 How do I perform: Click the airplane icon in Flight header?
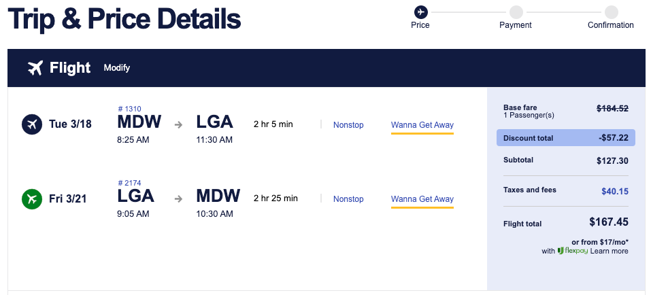tap(35, 68)
